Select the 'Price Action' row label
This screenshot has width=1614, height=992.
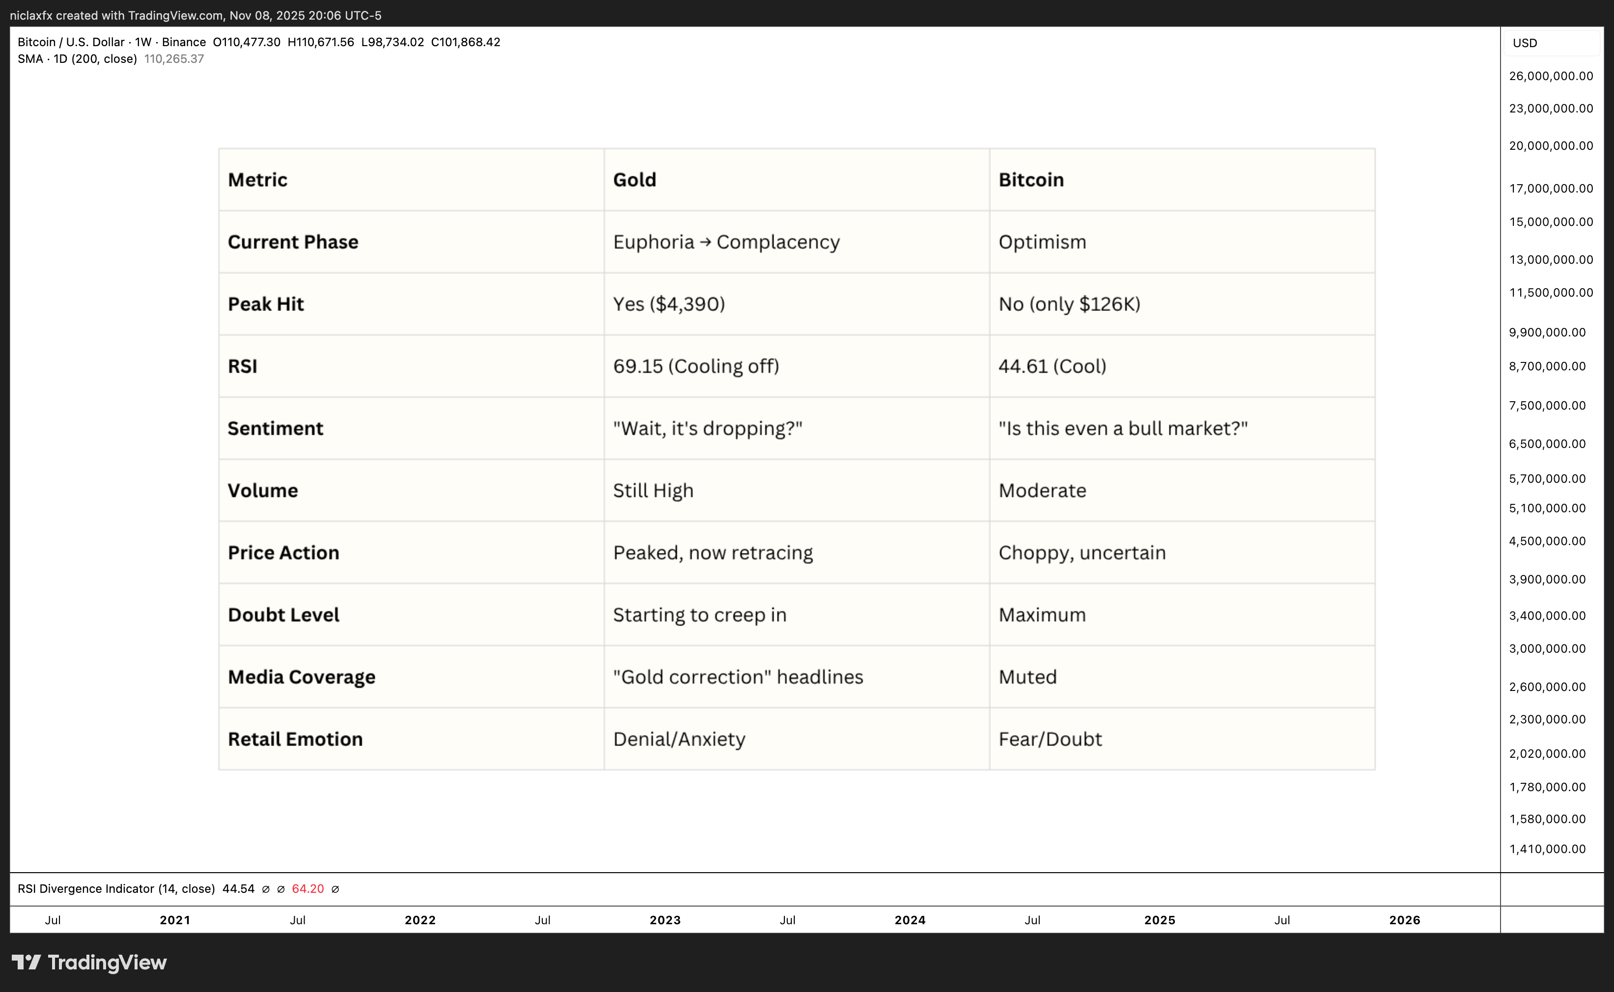pos(283,552)
